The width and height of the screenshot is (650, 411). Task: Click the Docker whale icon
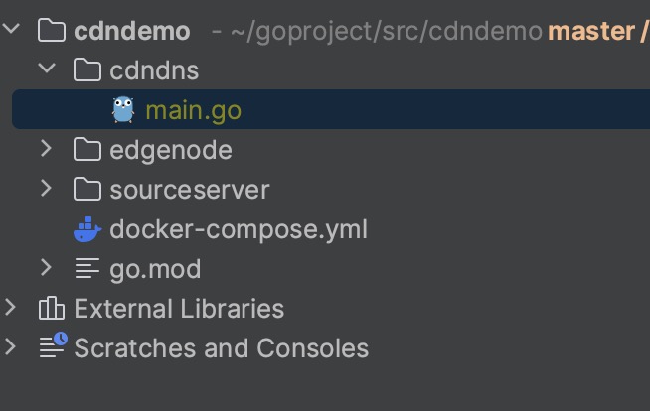coord(87,229)
